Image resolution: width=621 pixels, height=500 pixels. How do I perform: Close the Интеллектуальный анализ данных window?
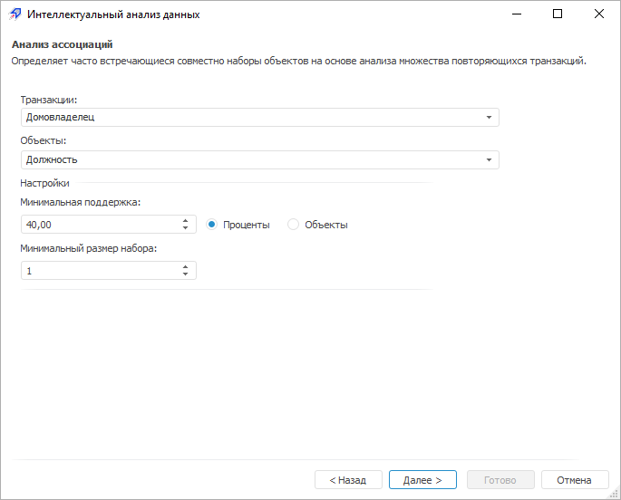pos(599,14)
